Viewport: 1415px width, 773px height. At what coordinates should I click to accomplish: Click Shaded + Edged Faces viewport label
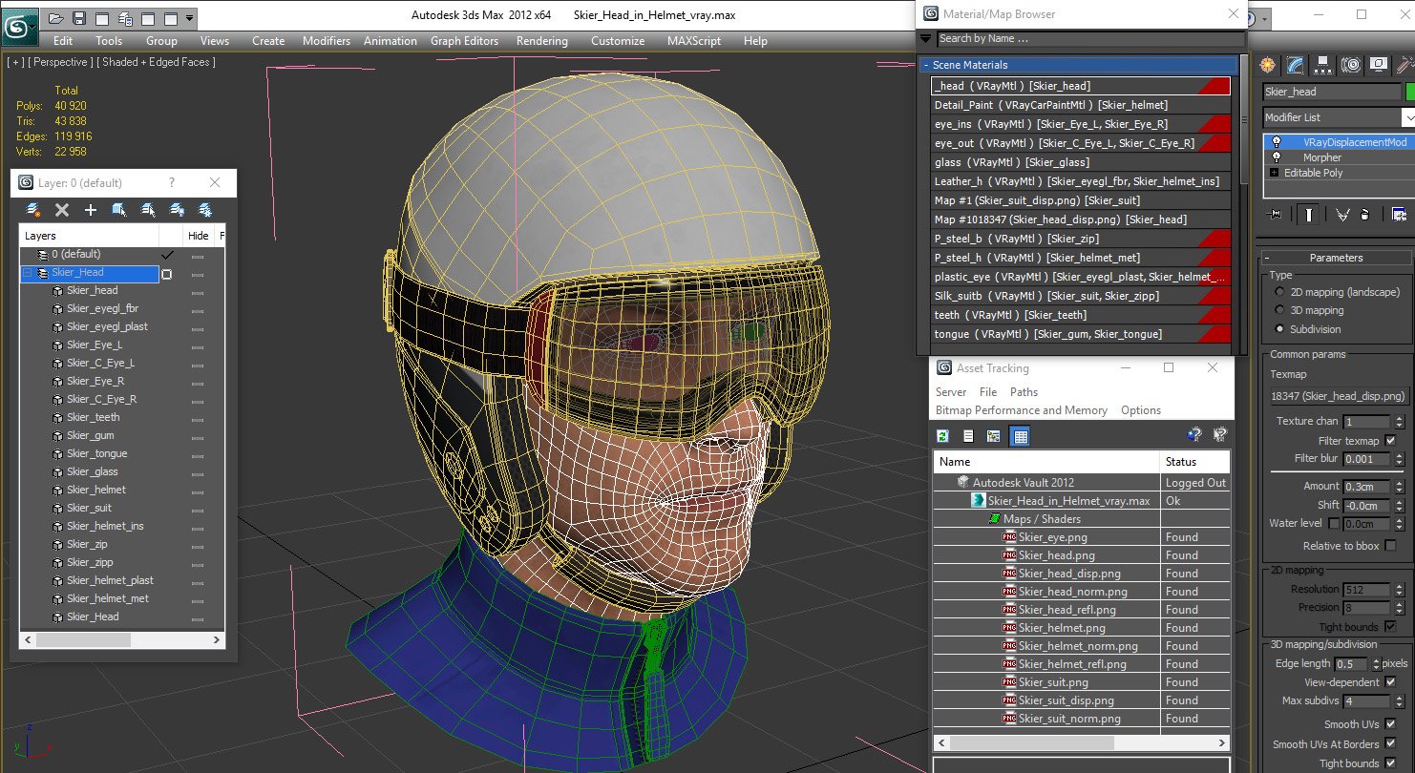(157, 62)
